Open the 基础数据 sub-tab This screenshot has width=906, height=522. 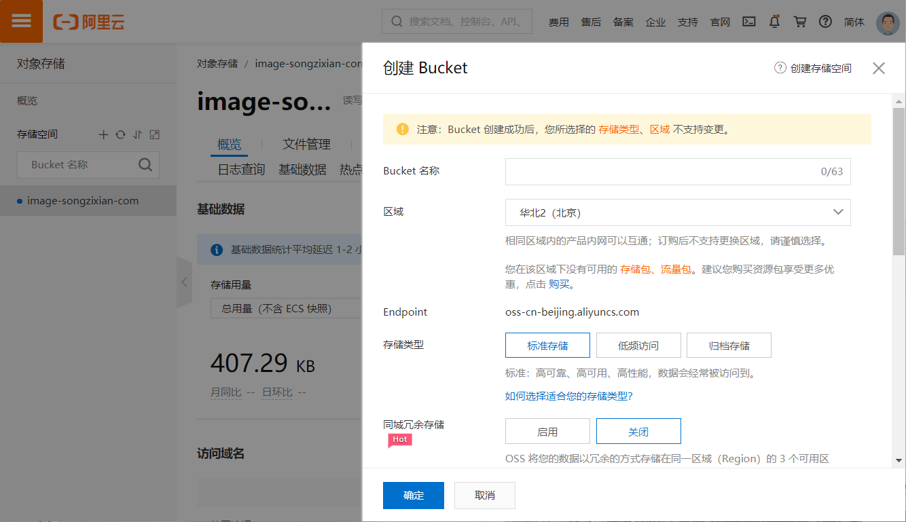click(302, 170)
